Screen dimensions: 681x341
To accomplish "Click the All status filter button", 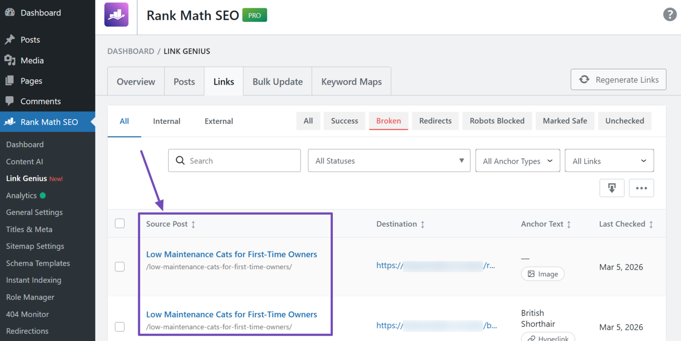I will point(308,121).
